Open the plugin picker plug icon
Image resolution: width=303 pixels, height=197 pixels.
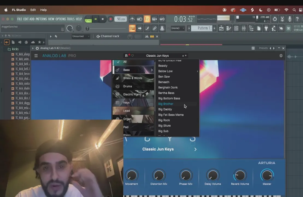click(266, 28)
